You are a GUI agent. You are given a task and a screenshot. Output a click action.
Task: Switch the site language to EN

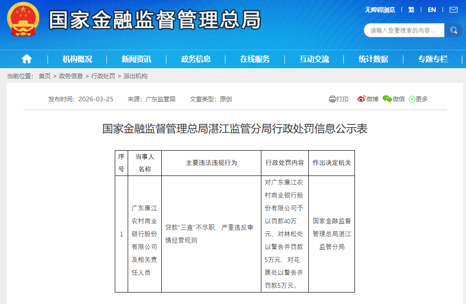(431, 9)
